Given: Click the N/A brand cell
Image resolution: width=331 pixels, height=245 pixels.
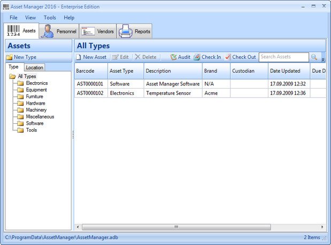Looking at the screenshot, I should point(216,84).
